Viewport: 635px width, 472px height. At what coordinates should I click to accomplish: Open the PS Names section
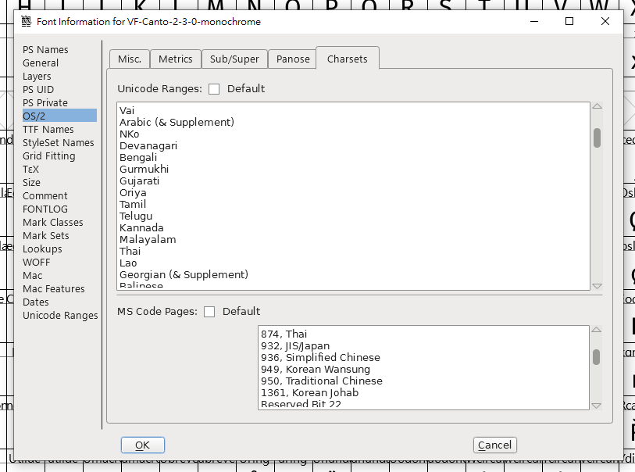tap(45, 50)
